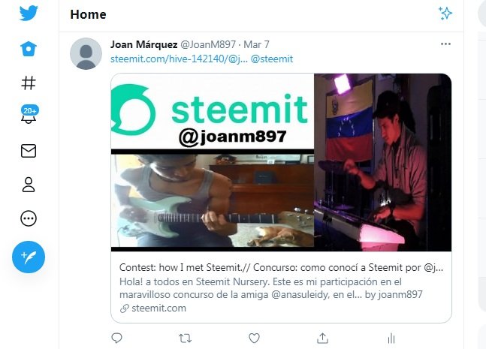Expand tweet options with three-dot menu
This screenshot has width=486, height=349.
tap(445, 44)
